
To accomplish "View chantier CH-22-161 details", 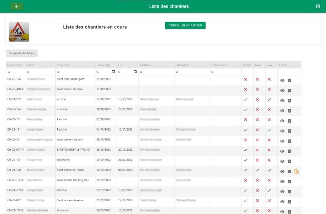I will pos(282,121).
